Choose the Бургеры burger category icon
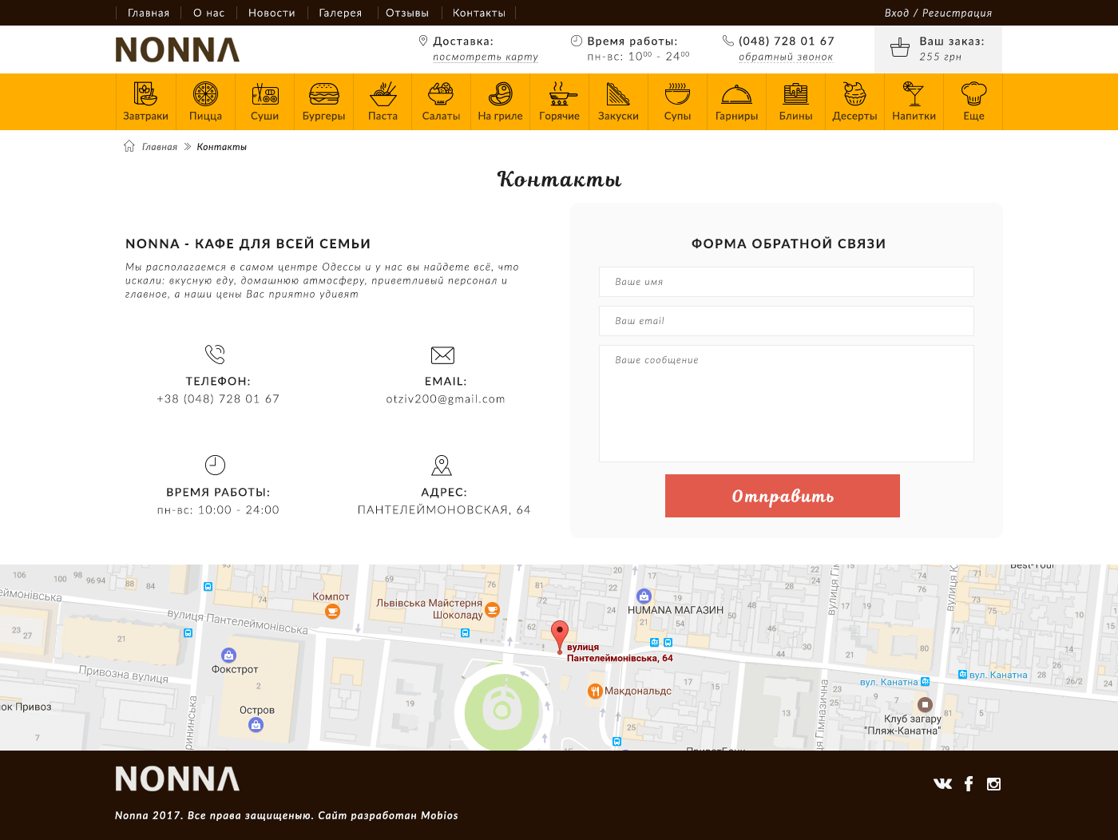1118x840 pixels. pos(323,94)
